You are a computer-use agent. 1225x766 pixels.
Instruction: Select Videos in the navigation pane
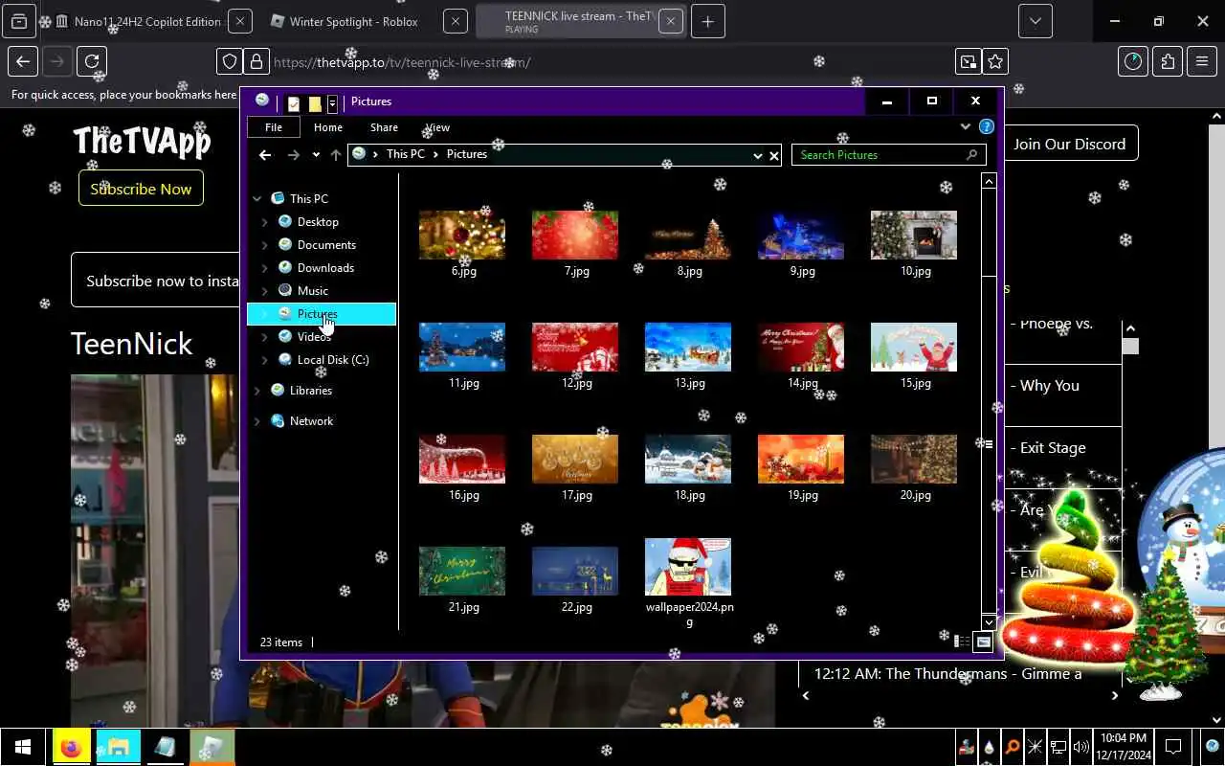pyautogui.click(x=314, y=337)
